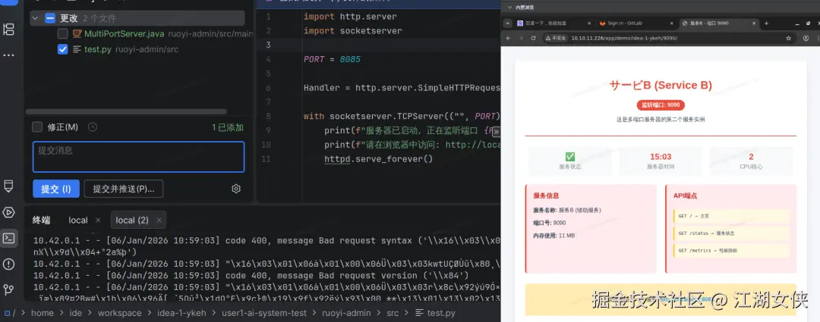Open the Services/Run tool window icon
The width and height of the screenshot is (820, 322).
[8, 212]
